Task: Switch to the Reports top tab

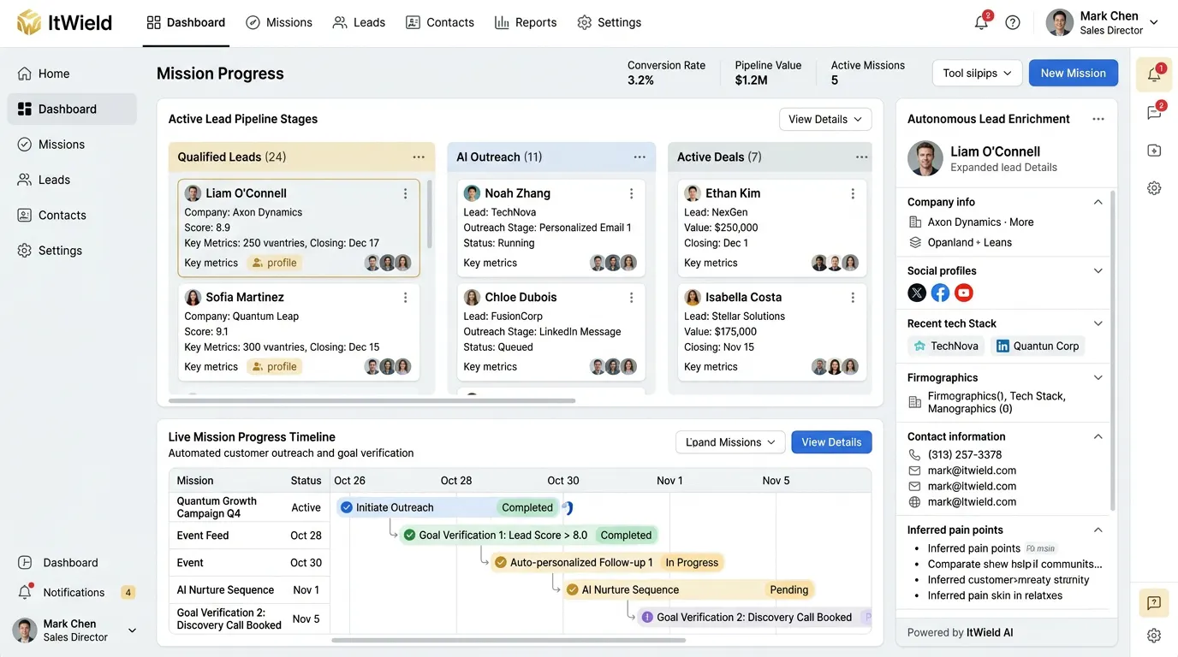Action: pyautogui.click(x=526, y=22)
